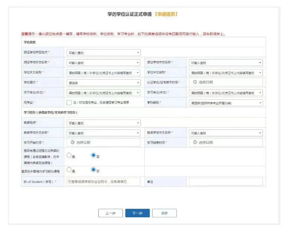Pick date in 学习开始时间 field

[x=103, y=143]
